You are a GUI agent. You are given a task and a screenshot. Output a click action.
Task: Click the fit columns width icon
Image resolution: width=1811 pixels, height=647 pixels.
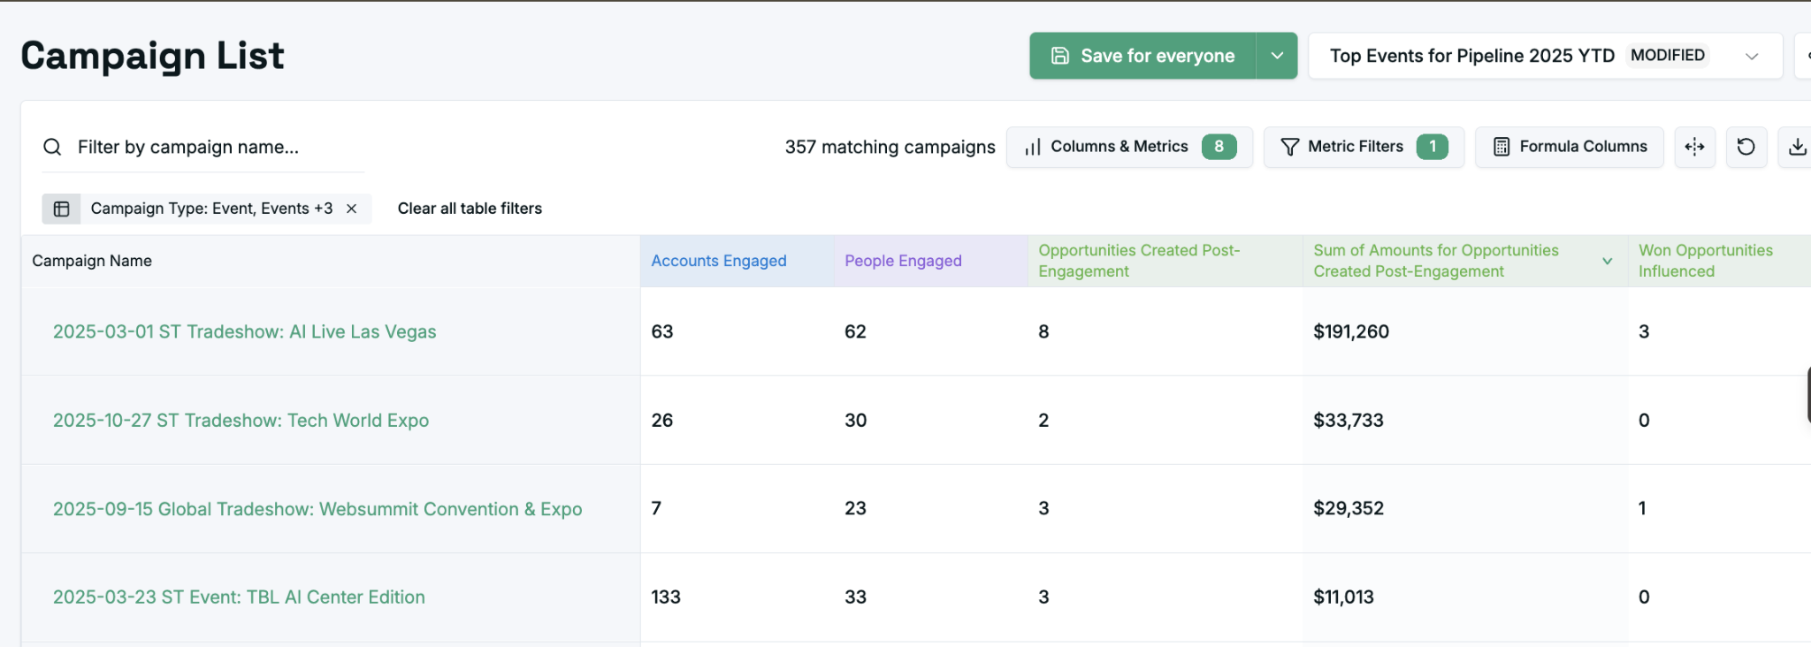tap(1694, 147)
